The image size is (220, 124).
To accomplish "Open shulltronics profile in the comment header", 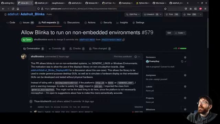I will 37,56.
